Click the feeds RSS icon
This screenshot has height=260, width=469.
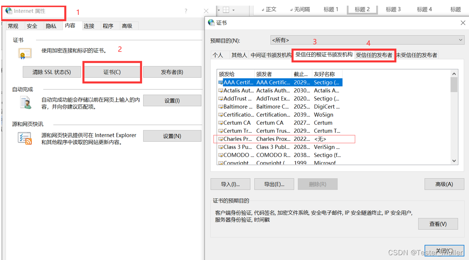click(25, 138)
